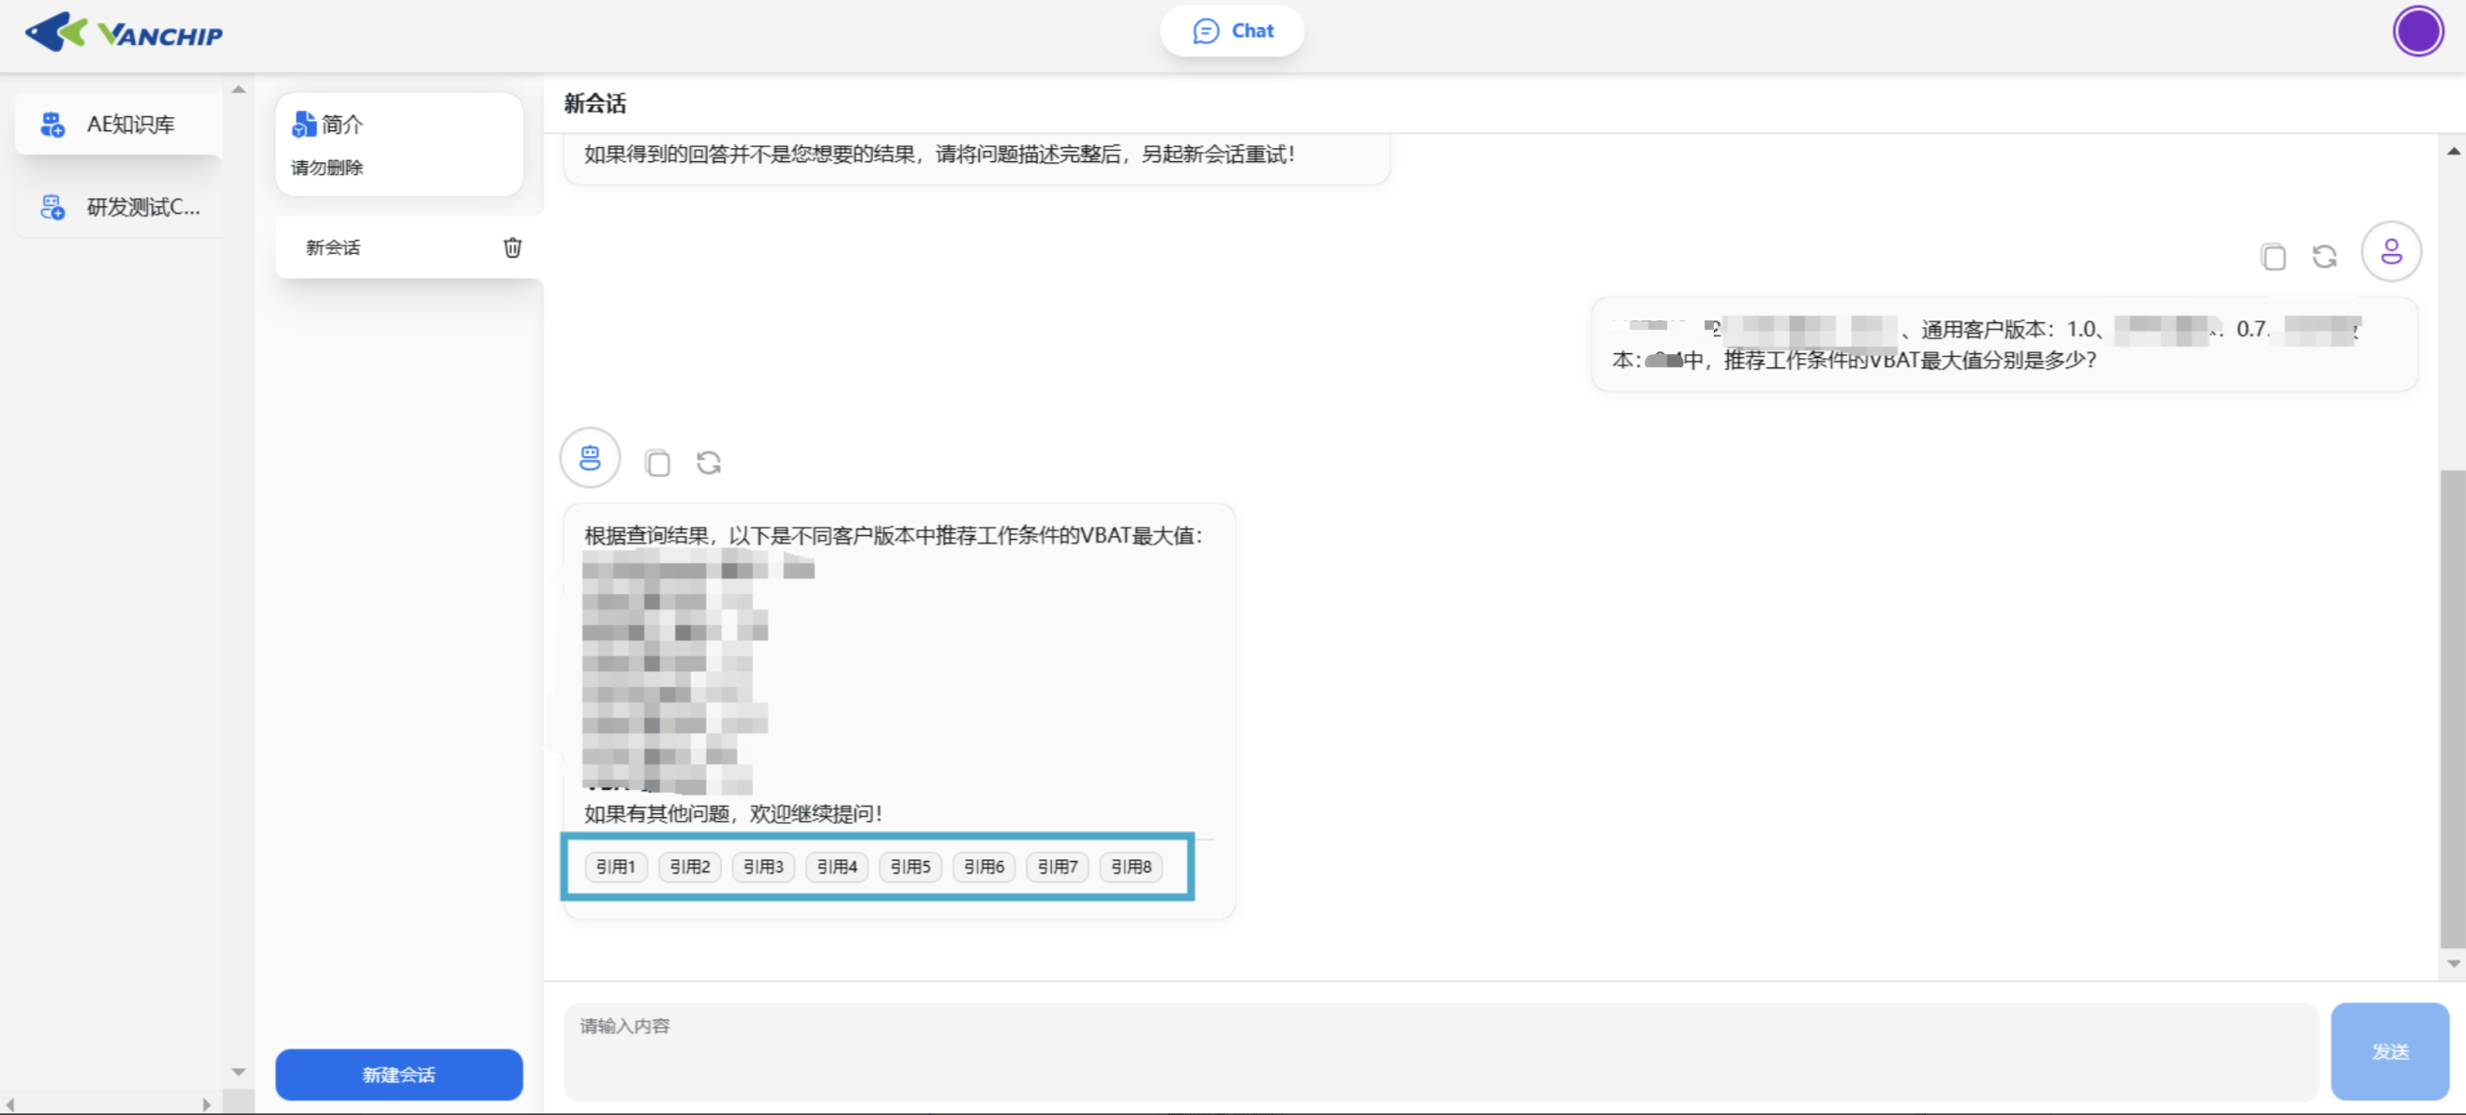Image resolution: width=2466 pixels, height=1115 pixels.
Task: Click the 新建会话 button
Action: [399, 1074]
